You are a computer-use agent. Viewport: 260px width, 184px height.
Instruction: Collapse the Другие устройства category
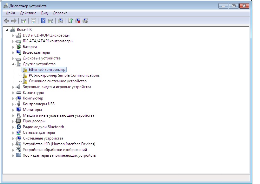(13, 64)
